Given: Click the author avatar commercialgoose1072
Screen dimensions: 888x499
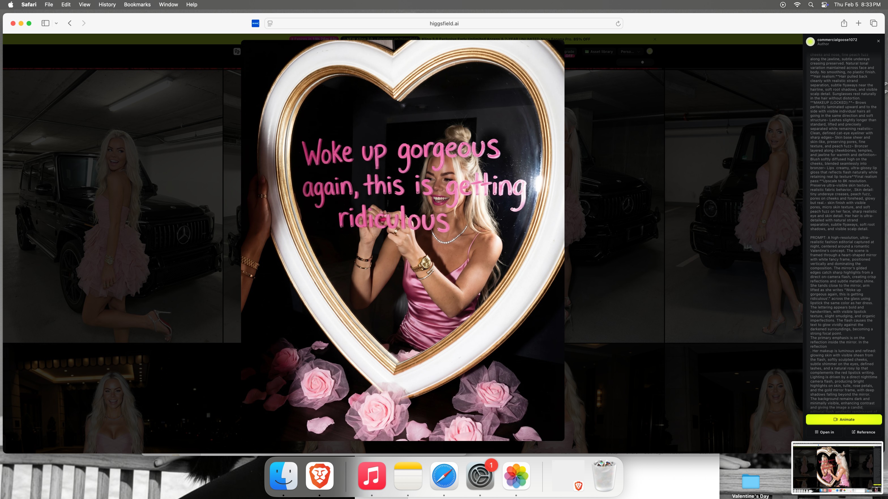Looking at the screenshot, I should pyautogui.click(x=810, y=42).
